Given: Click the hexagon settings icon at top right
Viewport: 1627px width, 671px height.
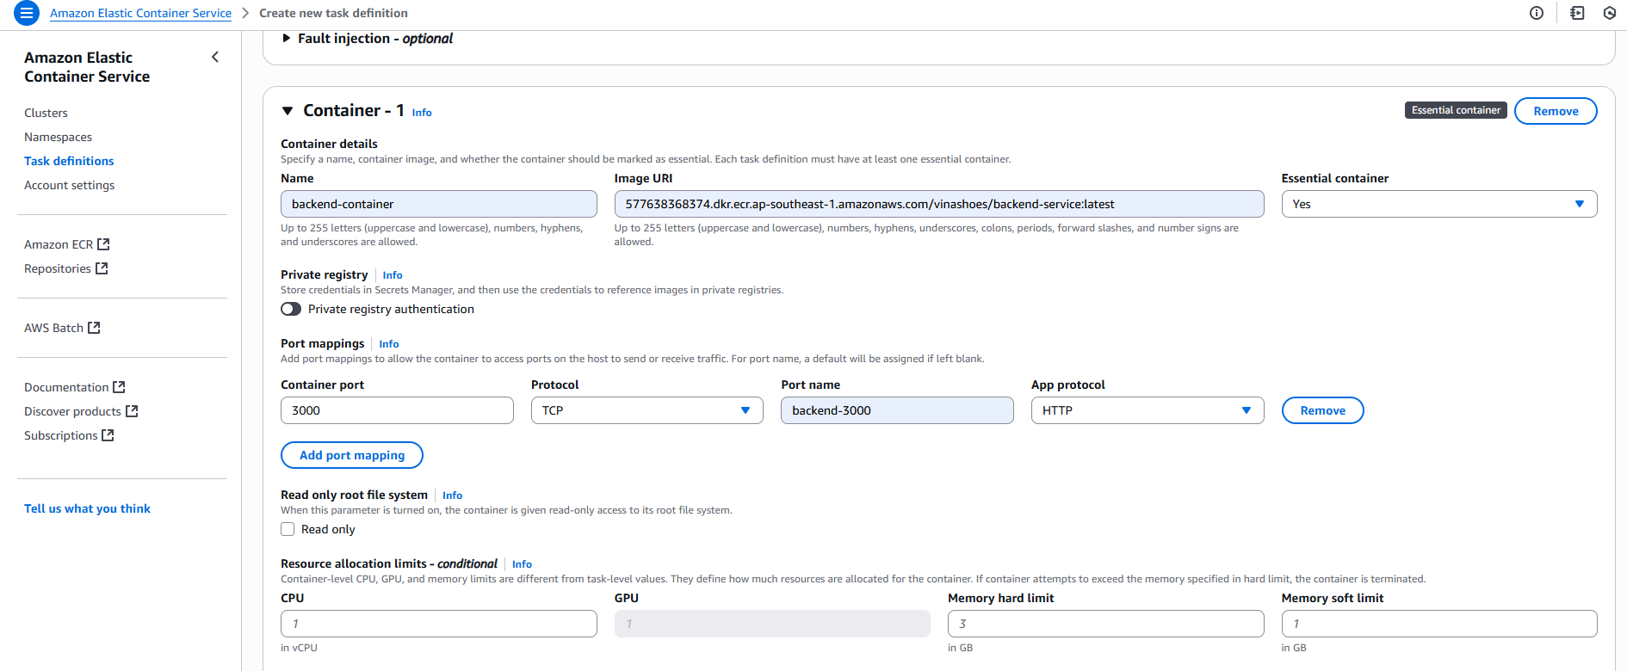Looking at the screenshot, I should (x=1610, y=13).
